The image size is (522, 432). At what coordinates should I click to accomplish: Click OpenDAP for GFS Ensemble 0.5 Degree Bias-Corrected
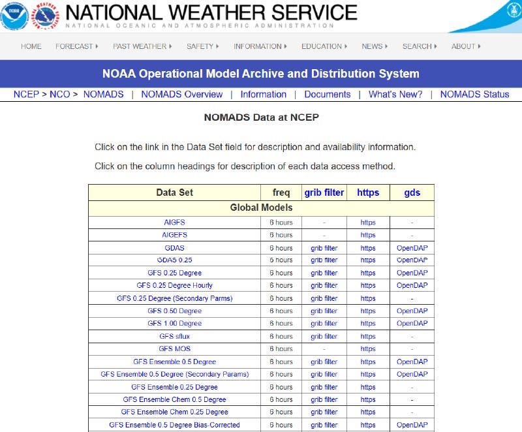(x=412, y=425)
